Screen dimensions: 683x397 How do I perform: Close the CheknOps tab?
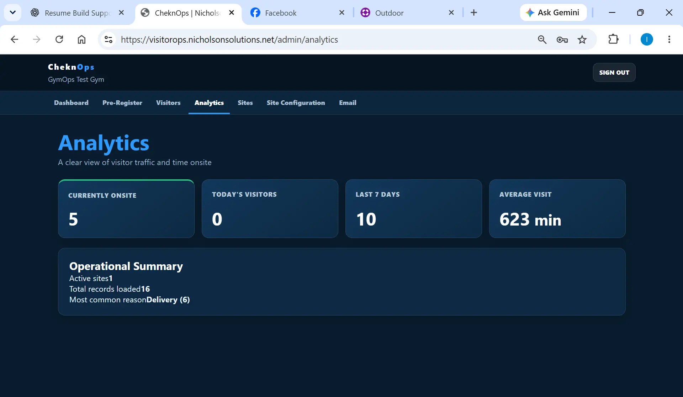coord(232,13)
